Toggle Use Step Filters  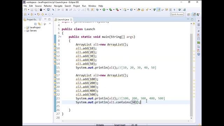point(92,10)
